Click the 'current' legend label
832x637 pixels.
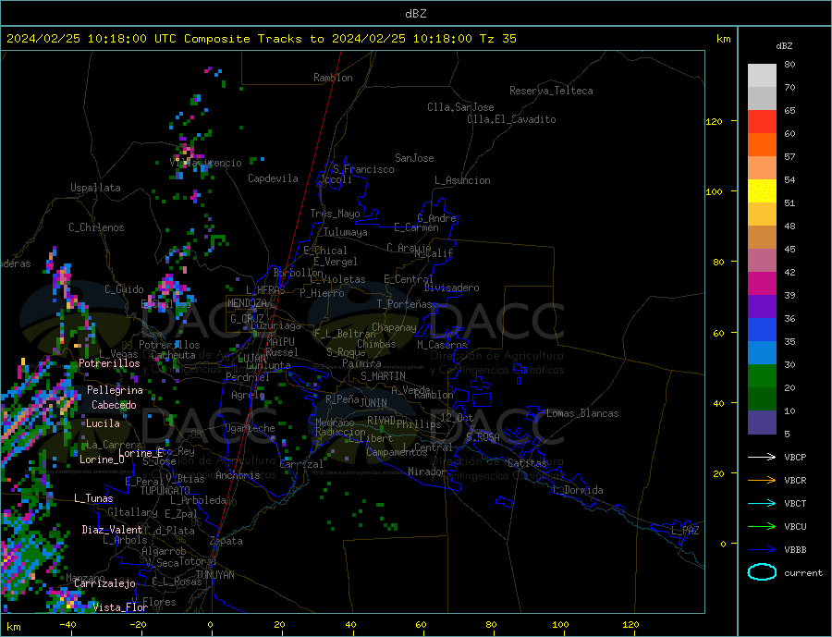(803, 573)
